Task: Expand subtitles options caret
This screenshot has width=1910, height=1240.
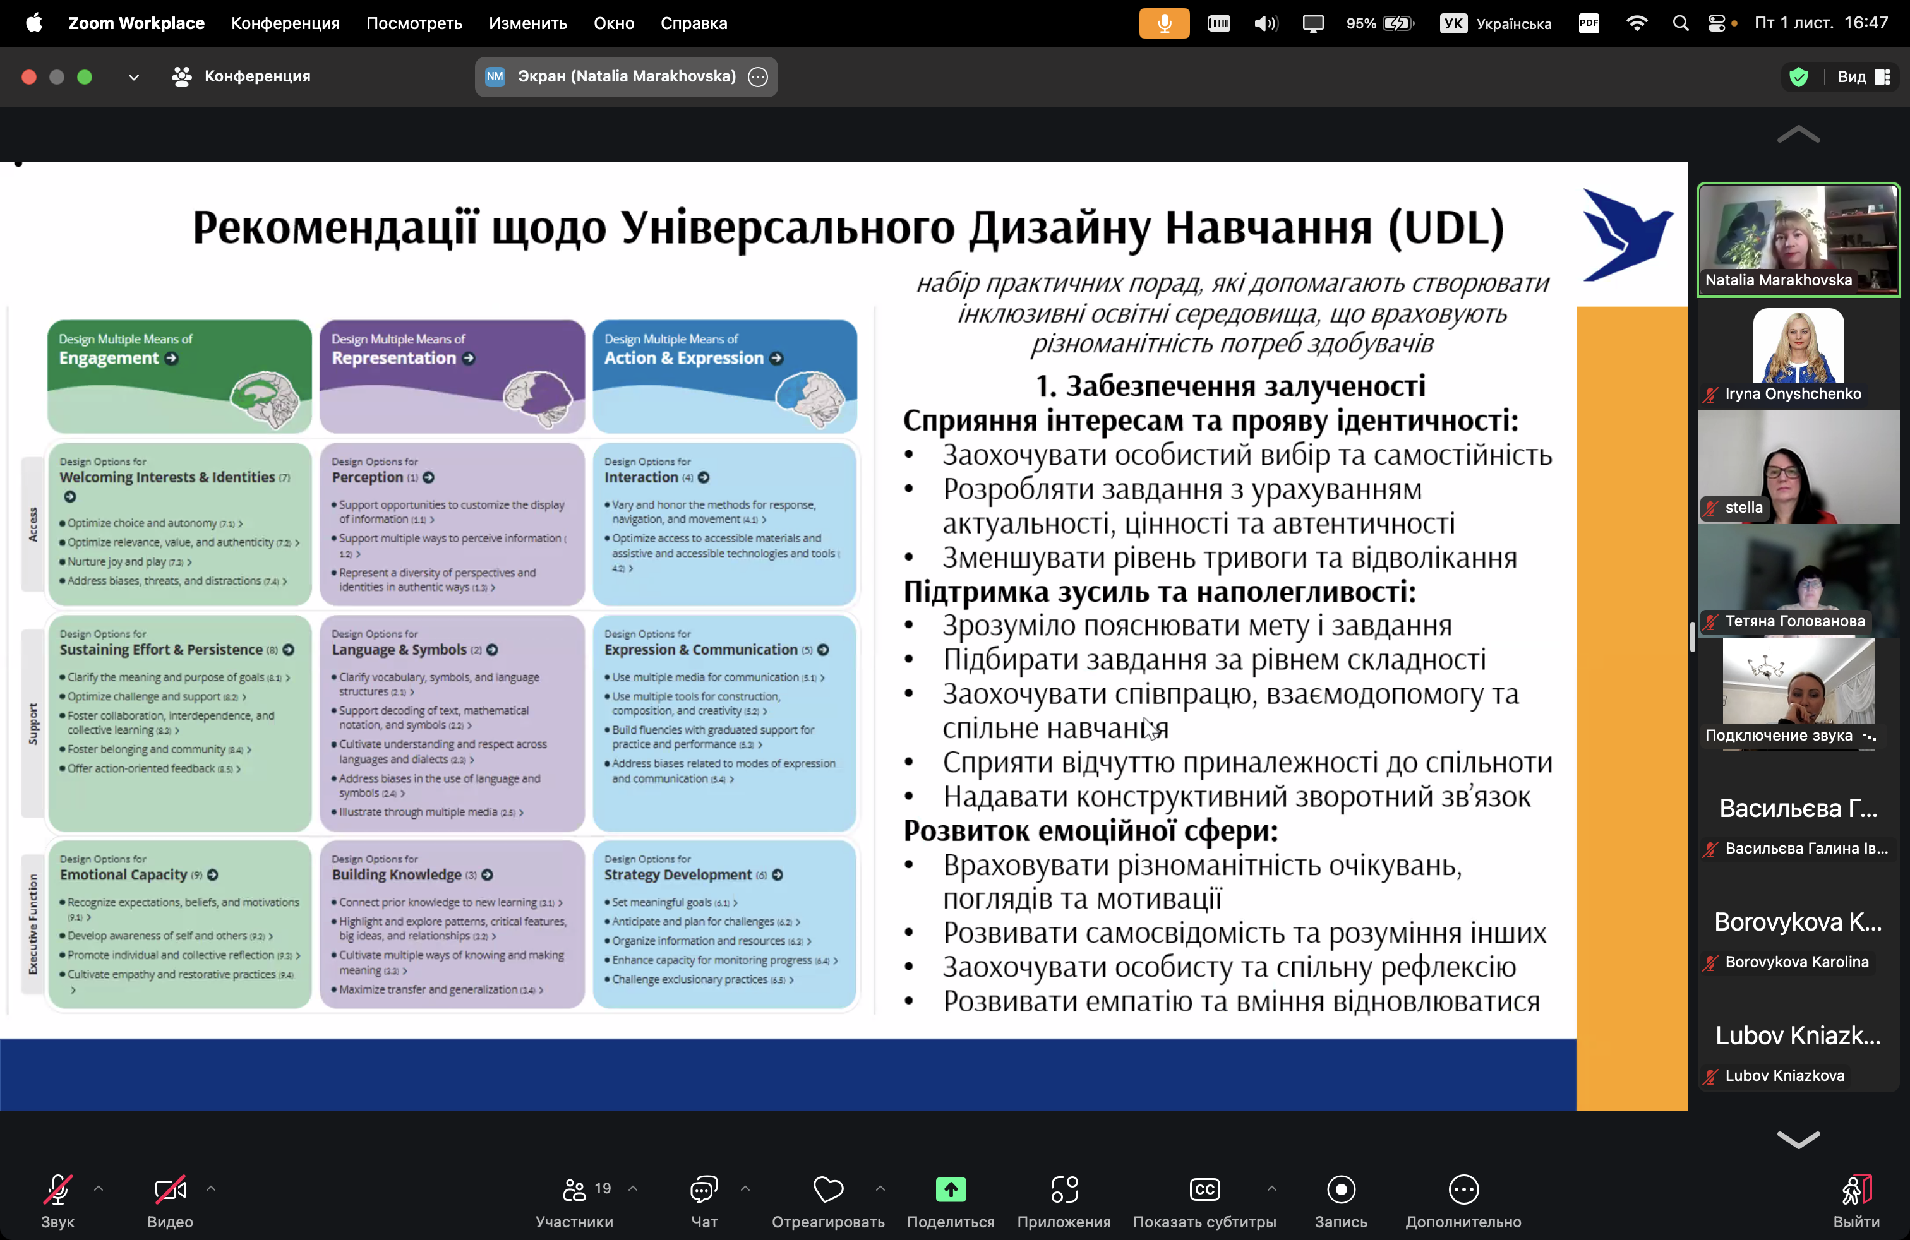Action: pyautogui.click(x=1272, y=1189)
